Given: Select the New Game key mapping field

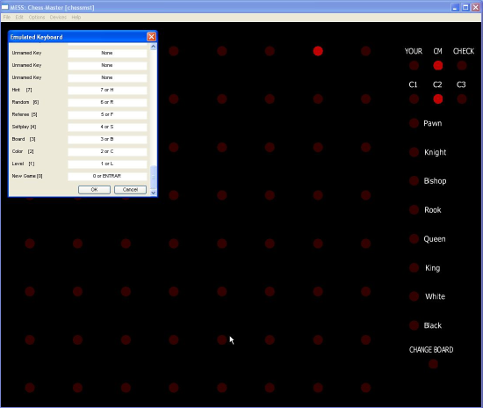Looking at the screenshot, I should click(107, 176).
